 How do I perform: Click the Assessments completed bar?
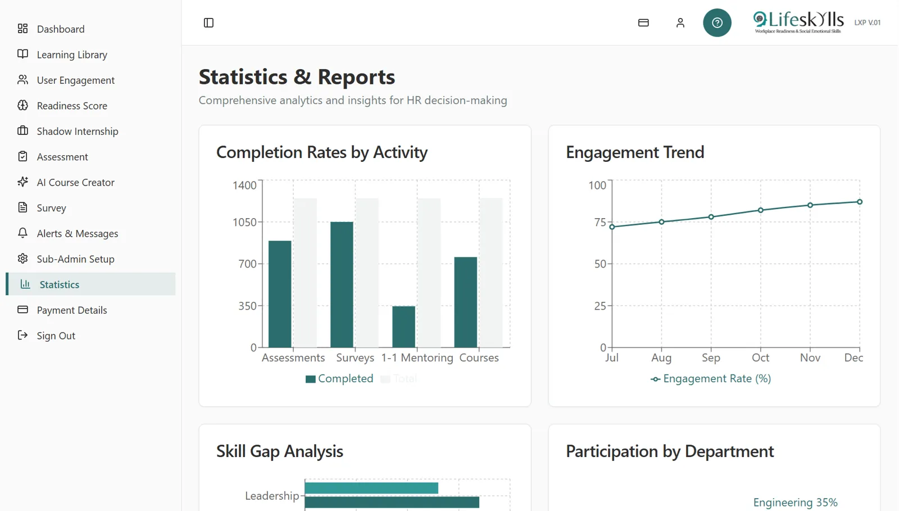(280, 294)
